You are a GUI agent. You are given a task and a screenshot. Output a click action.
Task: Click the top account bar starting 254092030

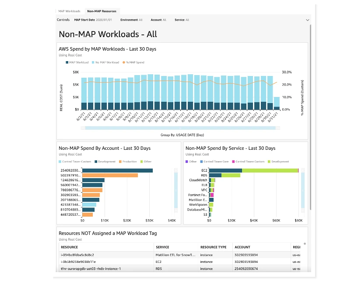(x=117, y=170)
